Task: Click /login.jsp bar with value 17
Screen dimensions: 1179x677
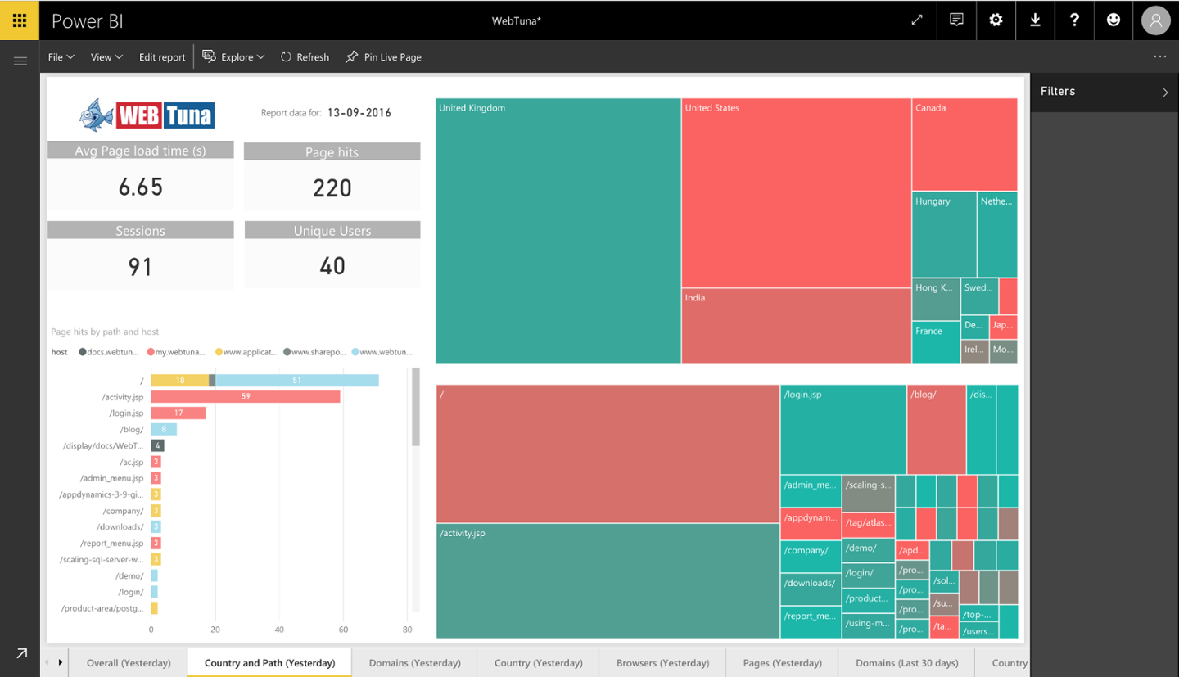Action: click(178, 413)
